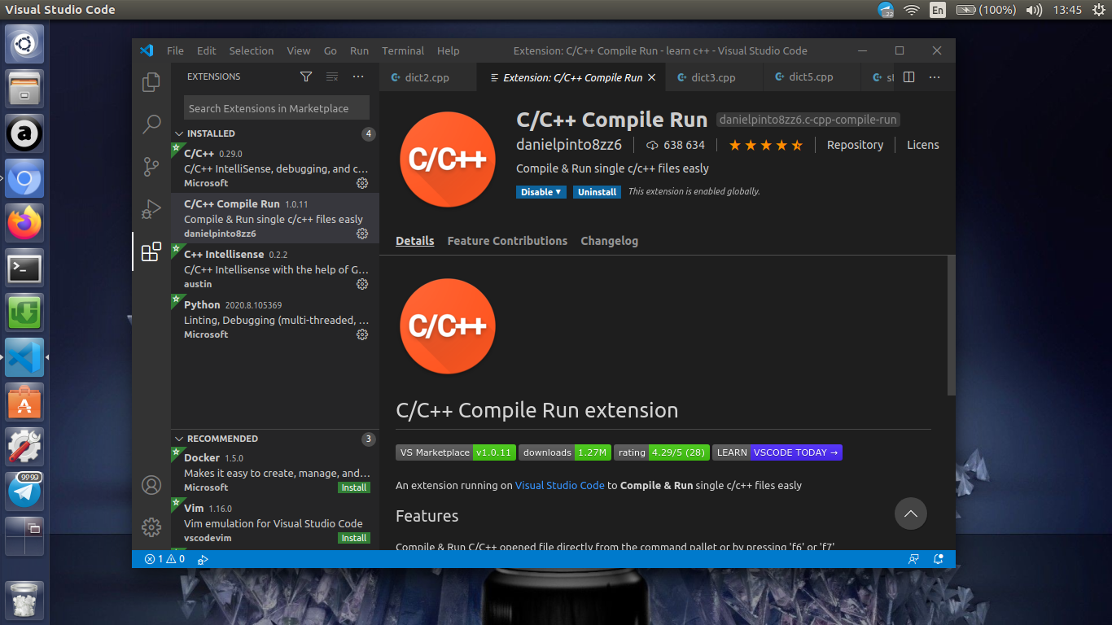Click the VSCODE TODAY learn badge
Viewport: 1112px width, 625px height.
pos(777,452)
